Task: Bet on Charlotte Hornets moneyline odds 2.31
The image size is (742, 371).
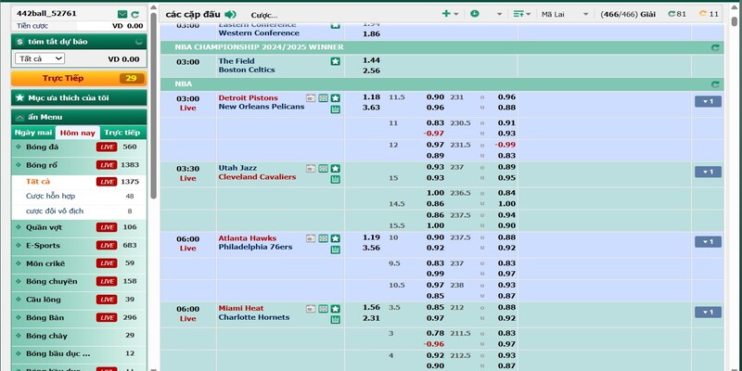Action: tap(372, 318)
